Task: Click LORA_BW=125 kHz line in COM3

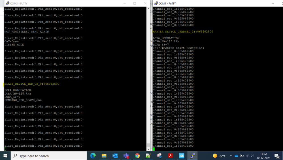Action: pyautogui.click(x=18, y=93)
